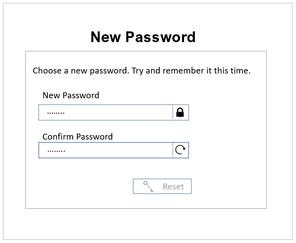
Task: Click the word "New" in the page heading
Action: pyautogui.click(x=105, y=37)
